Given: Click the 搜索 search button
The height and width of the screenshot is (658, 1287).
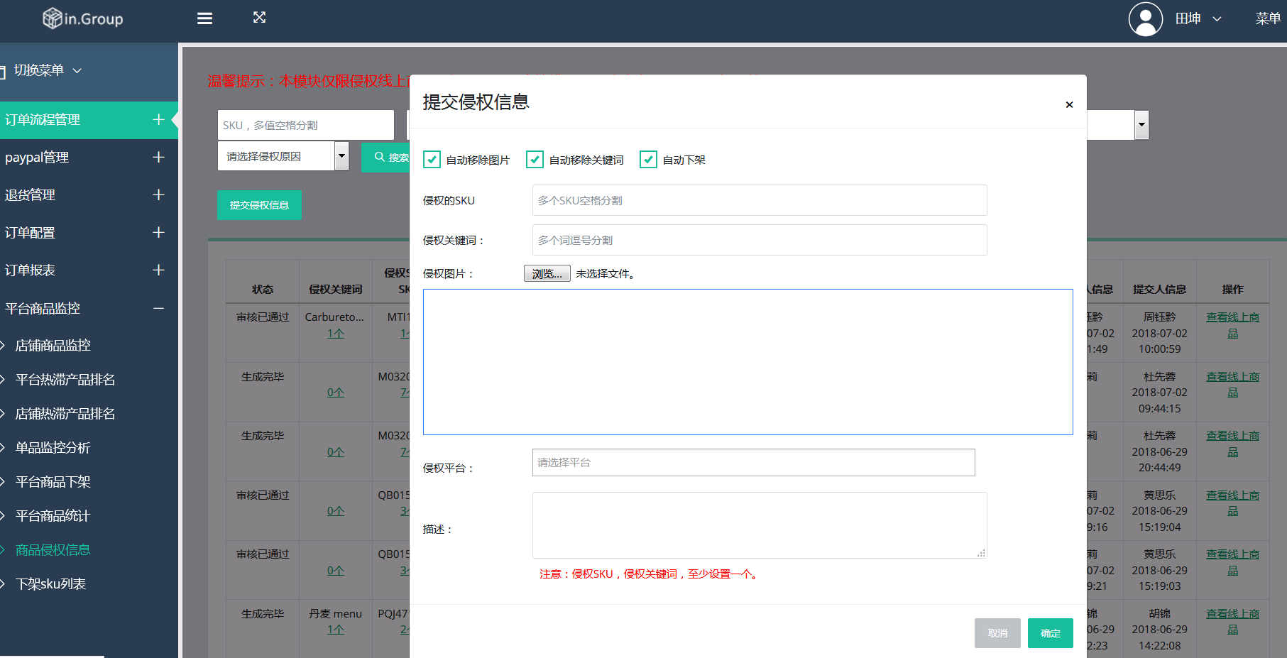Looking at the screenshot, I should 386,157.
